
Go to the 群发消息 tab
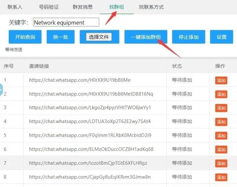pyautogui.click(x=83, y=7)
